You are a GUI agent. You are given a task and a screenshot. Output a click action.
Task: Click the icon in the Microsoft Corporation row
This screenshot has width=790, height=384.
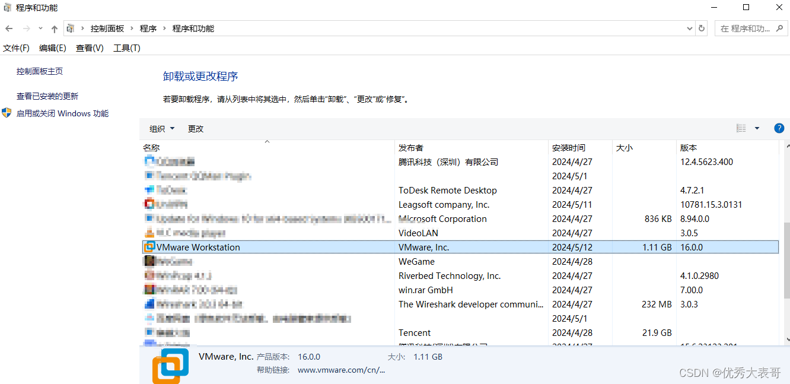coord(149,218)
